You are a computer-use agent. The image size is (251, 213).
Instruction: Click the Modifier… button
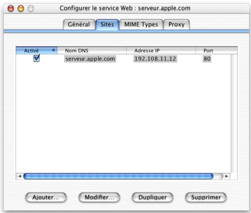click(x=99, y=197)
